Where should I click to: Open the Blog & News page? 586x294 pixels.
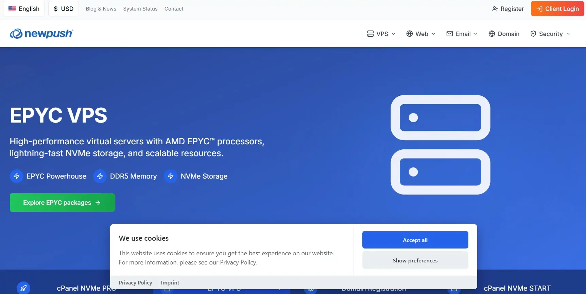point(101,9)
